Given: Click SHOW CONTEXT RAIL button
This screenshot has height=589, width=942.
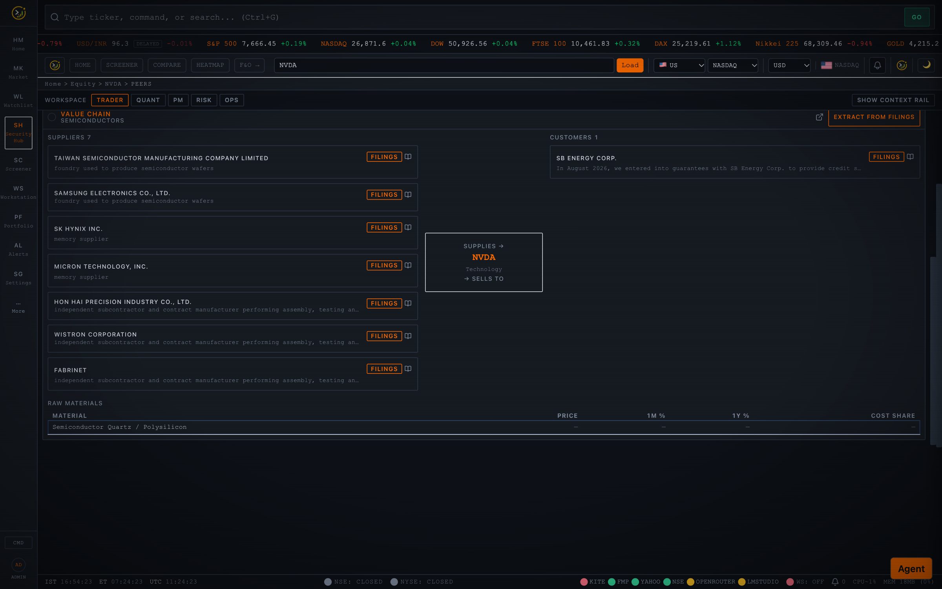Looking at the screenshot, I should coord(893,100).
